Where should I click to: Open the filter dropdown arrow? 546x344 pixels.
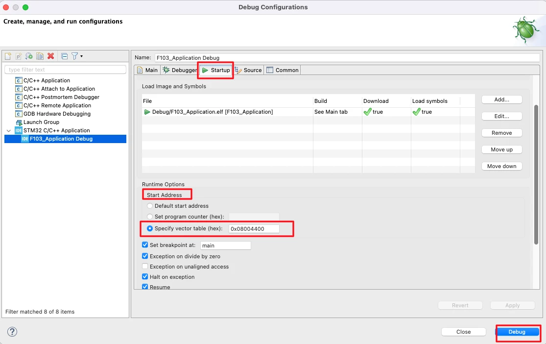[x=81, y=56]
